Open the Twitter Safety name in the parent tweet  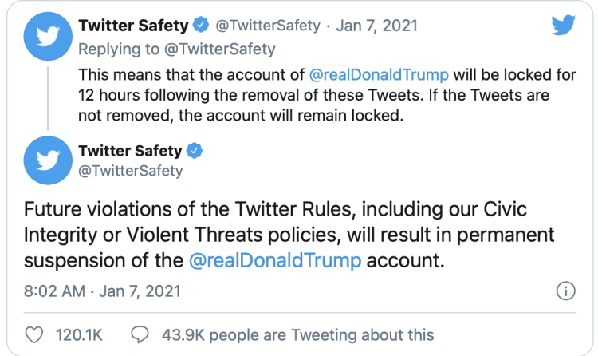pyautogui.click(x=133, y=26)
